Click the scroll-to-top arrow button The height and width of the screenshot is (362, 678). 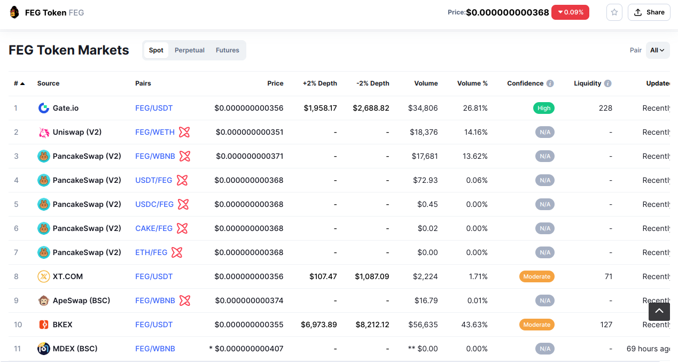659,311
